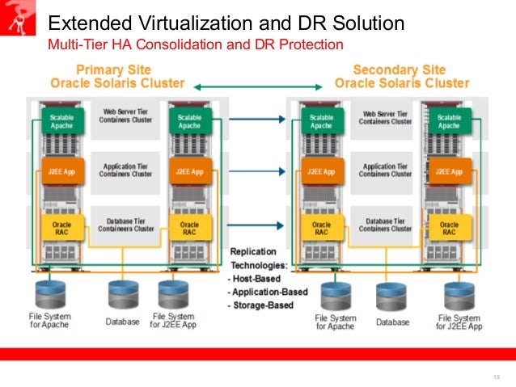Click the Secondary Site Database disk icon
Image resolution: width=516 pixels, height=387 pixels.
point(391,297)
